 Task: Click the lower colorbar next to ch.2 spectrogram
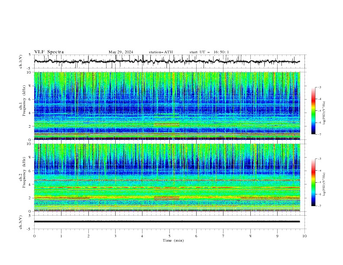(314, 182)
